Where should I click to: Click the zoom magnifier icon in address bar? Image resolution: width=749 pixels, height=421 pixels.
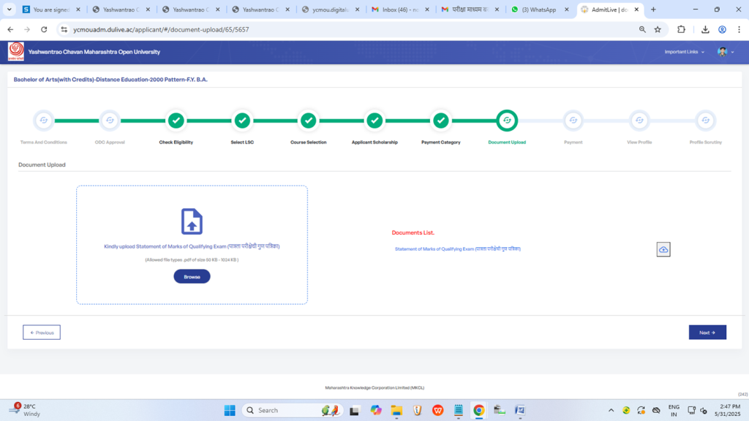click(642, 29)
